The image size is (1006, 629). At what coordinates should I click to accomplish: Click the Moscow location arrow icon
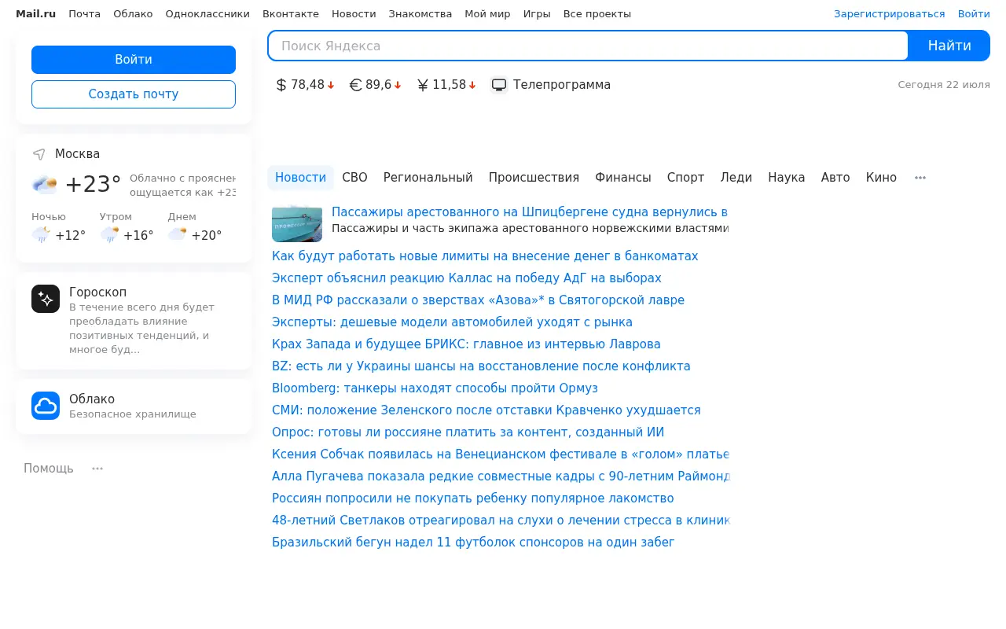click(x=39, y=154)
